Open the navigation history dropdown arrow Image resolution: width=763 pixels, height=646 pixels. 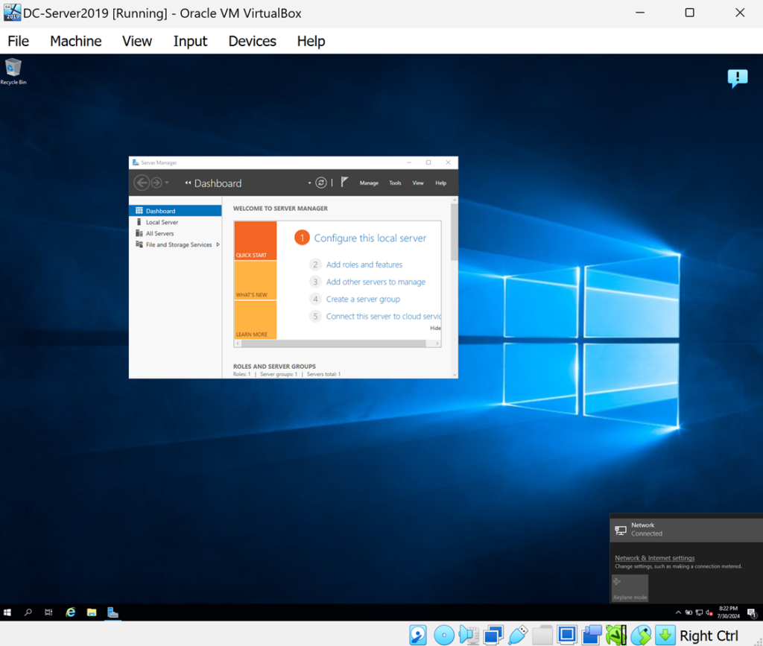click(167, 183)
